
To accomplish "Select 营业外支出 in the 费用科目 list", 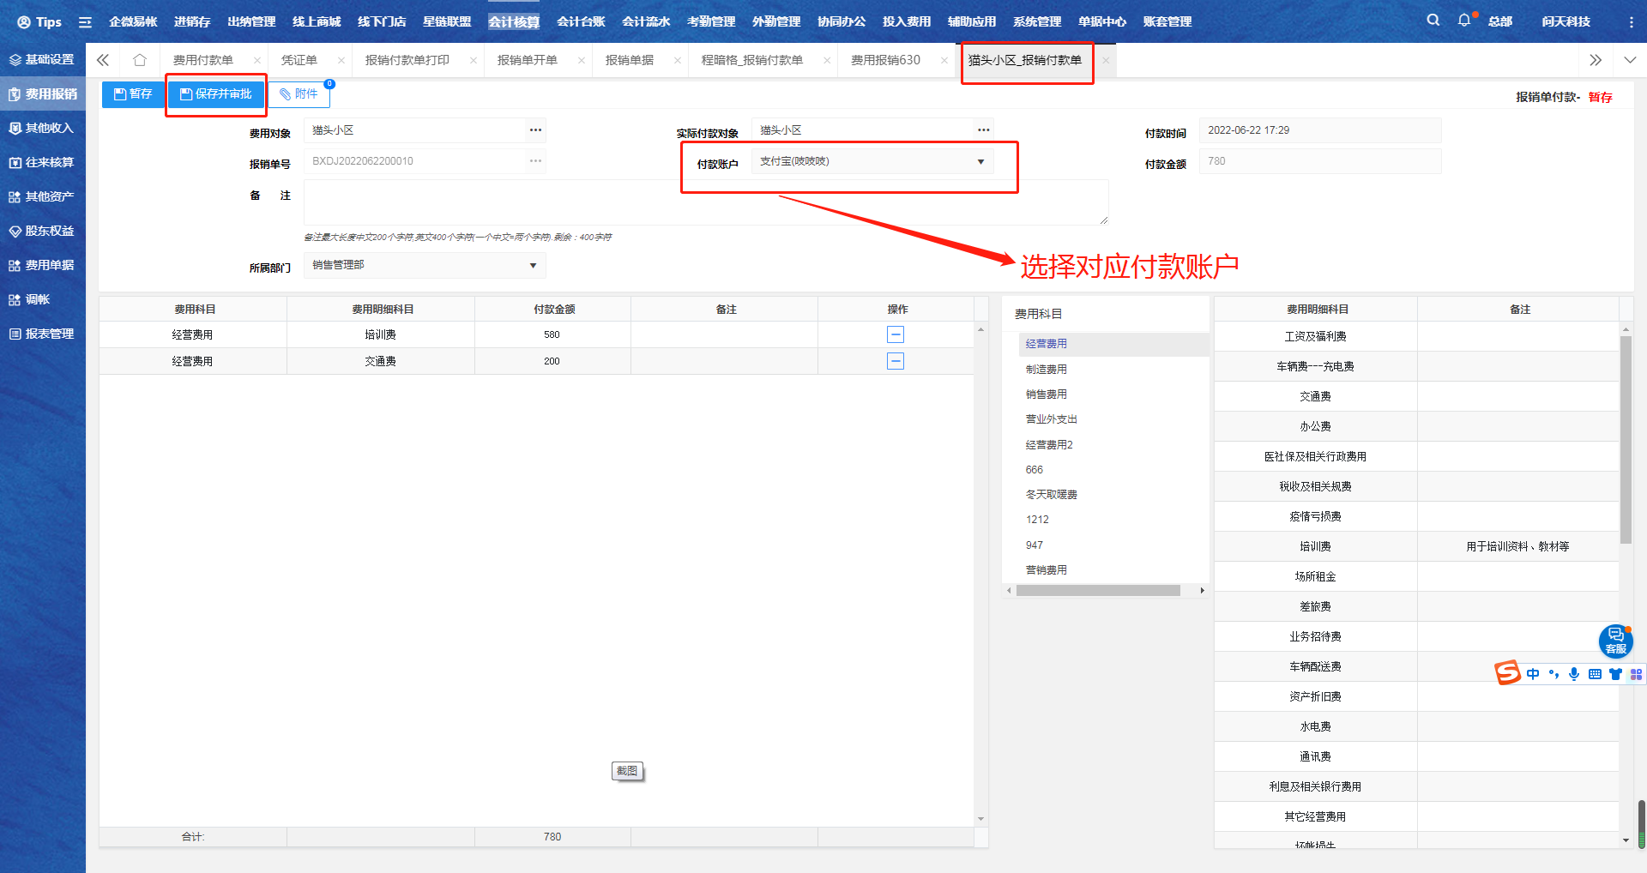I will [1051, 419].
